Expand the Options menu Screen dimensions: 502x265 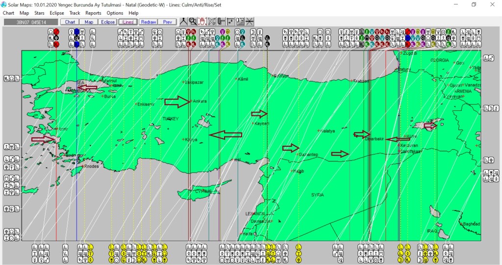click(115, 13)
